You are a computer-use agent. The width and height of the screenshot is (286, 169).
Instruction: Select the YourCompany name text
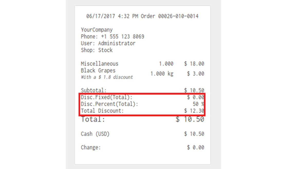tap(97, 30)
